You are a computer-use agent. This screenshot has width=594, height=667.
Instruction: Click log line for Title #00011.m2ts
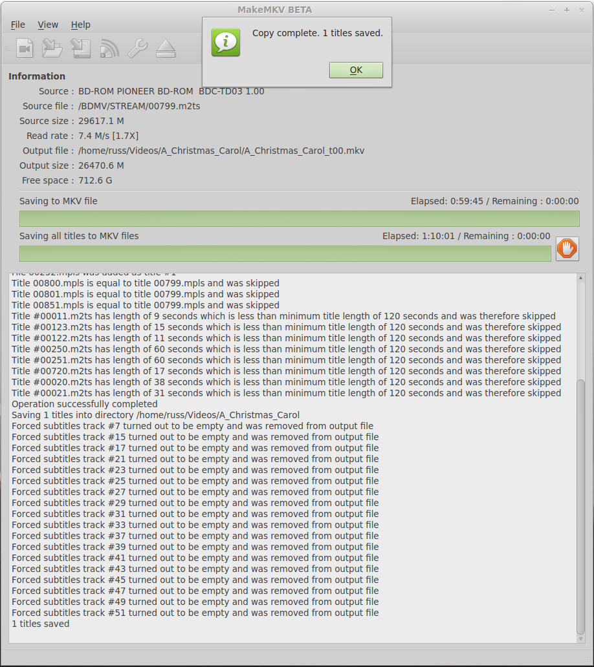pyautogui.click(x=283, y=317)
